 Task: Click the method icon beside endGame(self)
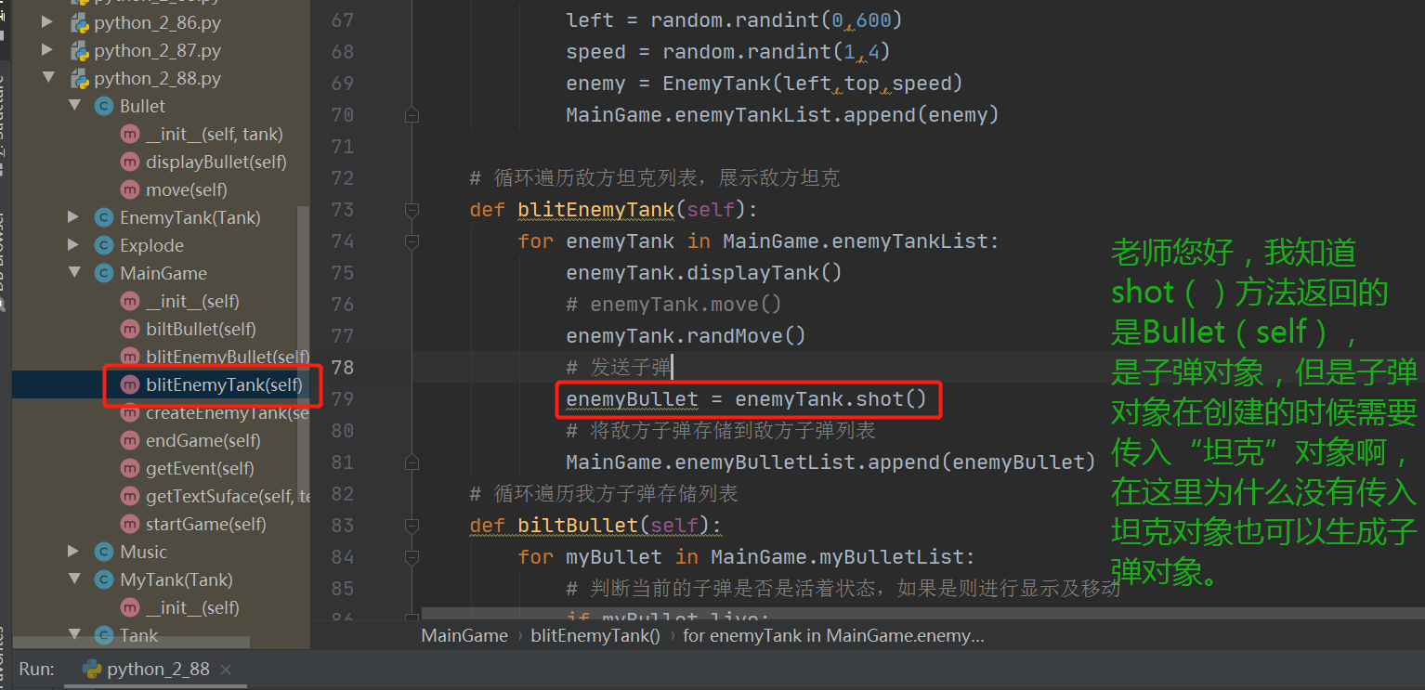point(131,441)
